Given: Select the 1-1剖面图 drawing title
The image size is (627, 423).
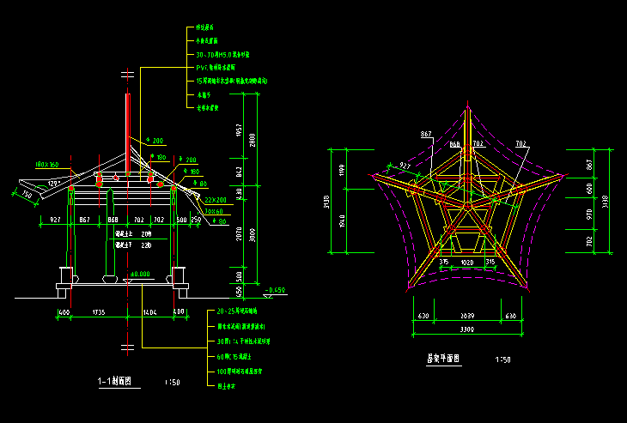Looking at the screenshot, I should [114, 382].
